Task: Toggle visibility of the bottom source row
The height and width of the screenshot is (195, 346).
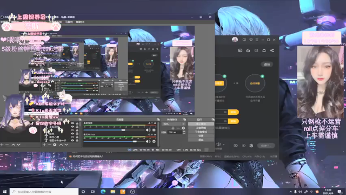Action: 72,140
